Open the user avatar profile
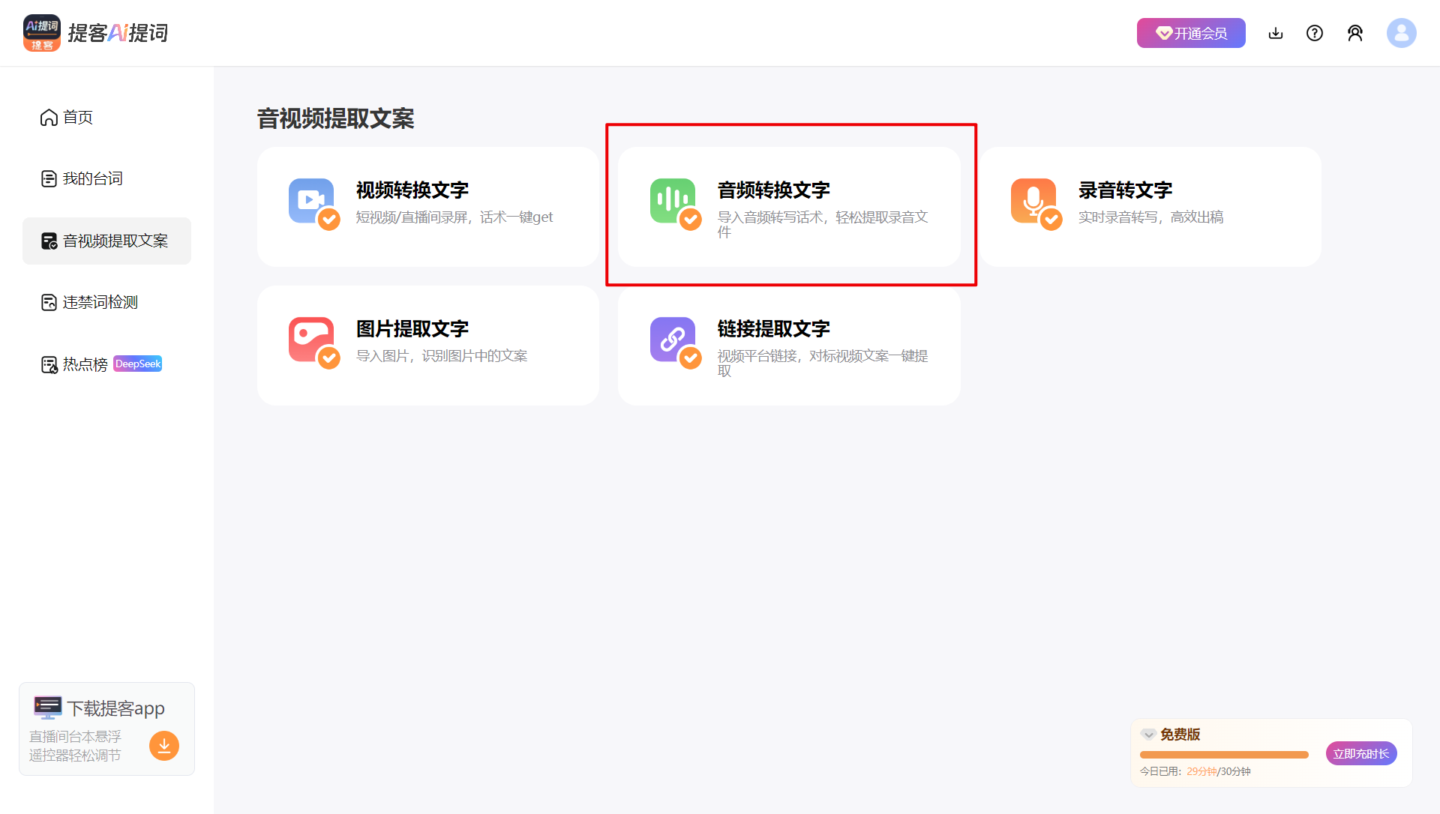The image size is (1440, 814). coord(1401,33)
